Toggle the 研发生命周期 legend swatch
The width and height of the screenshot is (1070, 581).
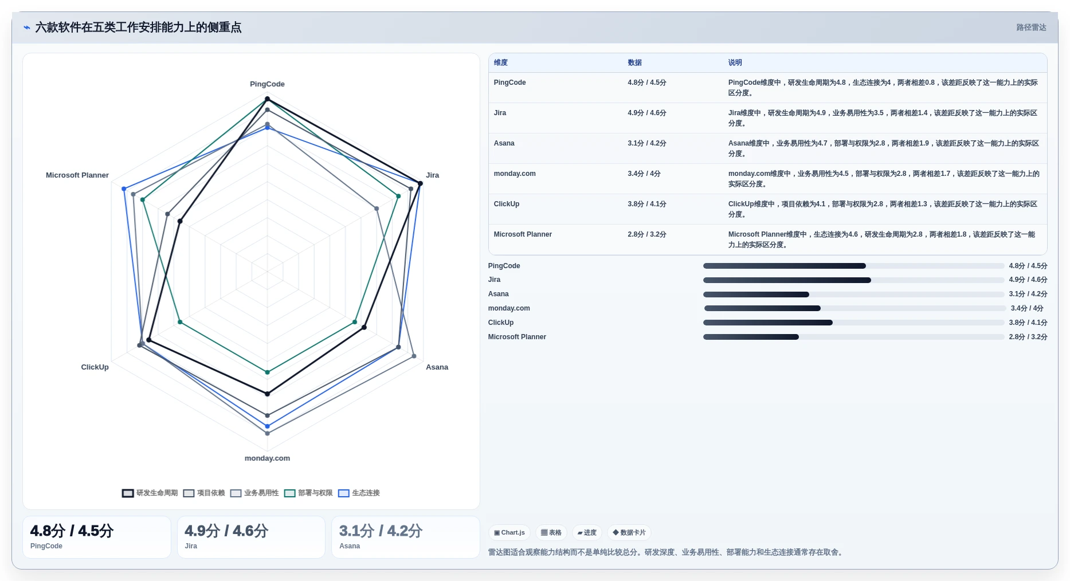128,493
